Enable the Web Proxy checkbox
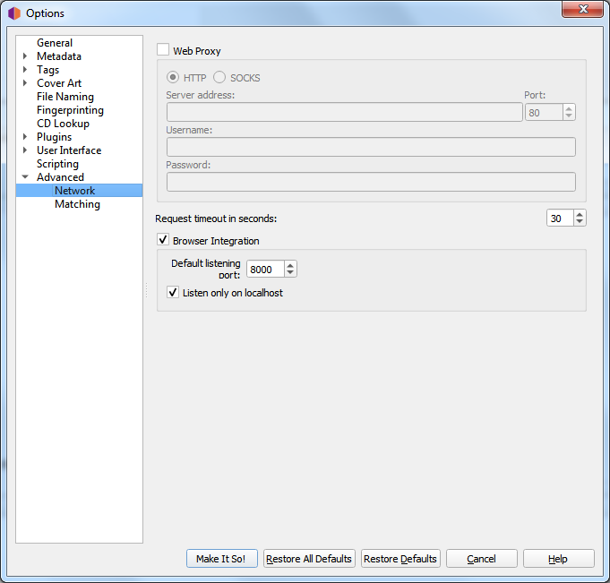The height and width of the screenshot is (583, 610). click(163, 51)
